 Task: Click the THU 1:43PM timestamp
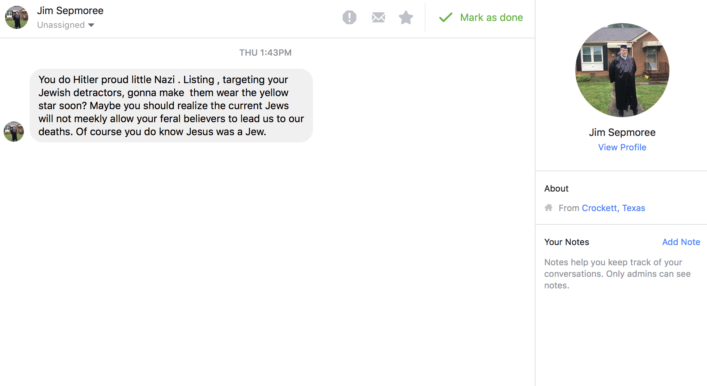[x=265, y=52]
